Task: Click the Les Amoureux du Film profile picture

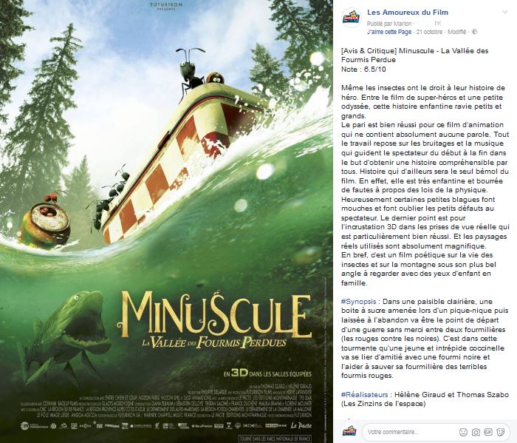Action: 352,17
